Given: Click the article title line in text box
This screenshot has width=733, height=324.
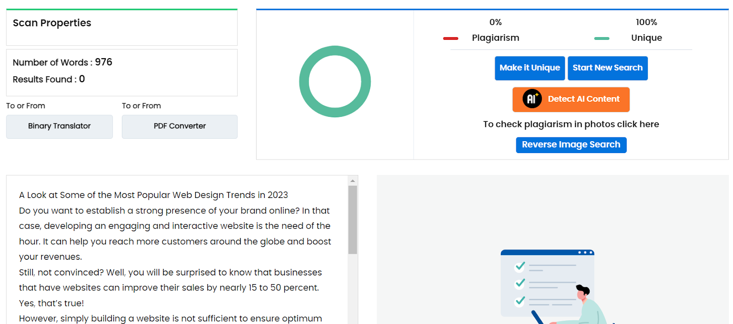Looking at the screenshot, I should 153,195.
